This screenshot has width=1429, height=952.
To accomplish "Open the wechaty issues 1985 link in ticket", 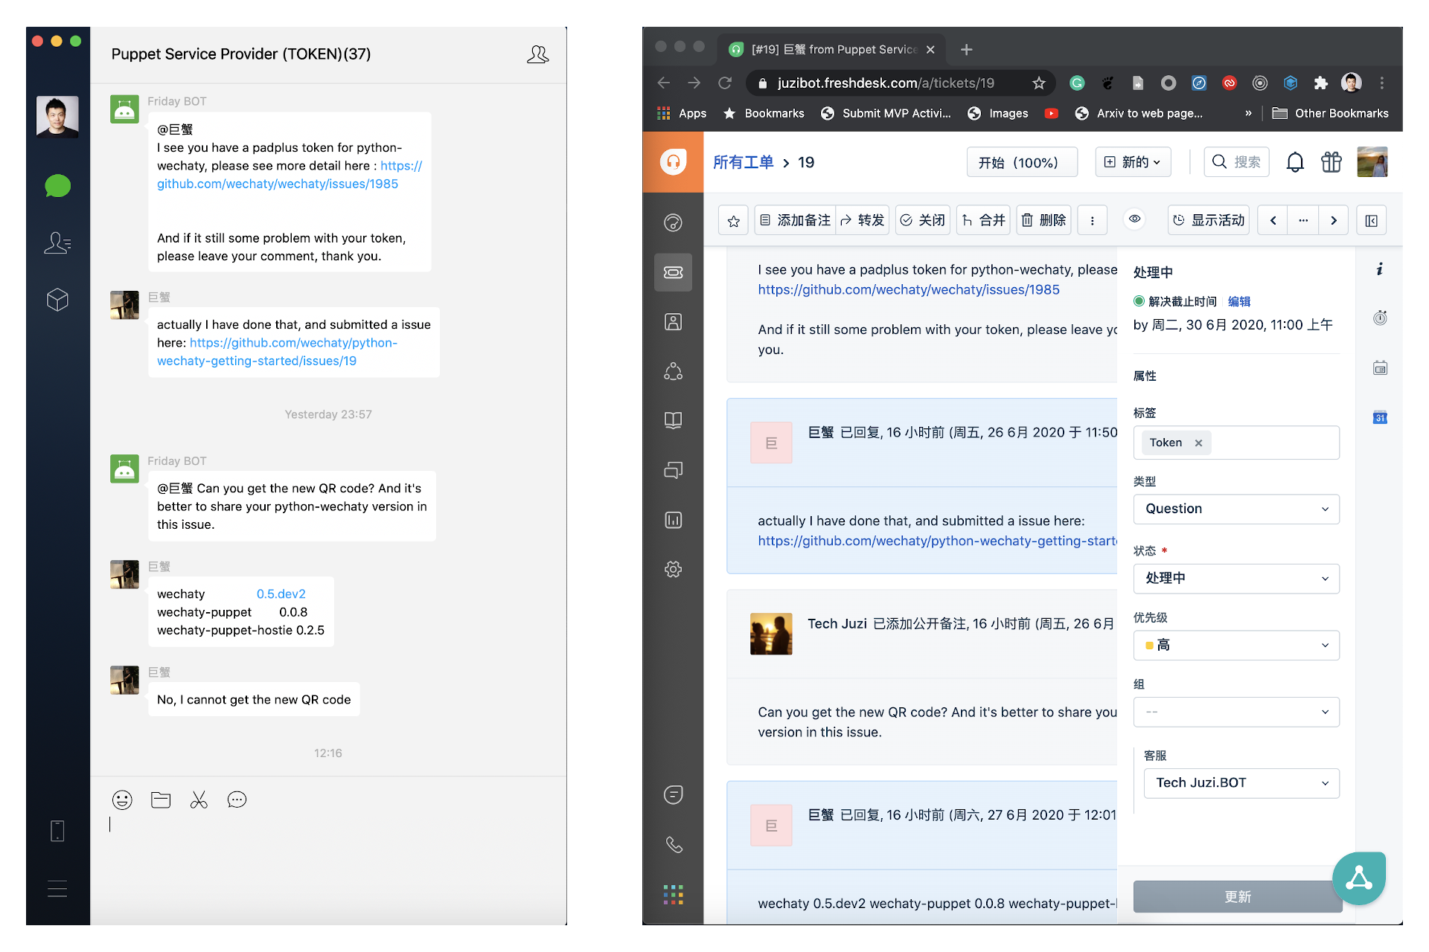I will coord(908,290).
